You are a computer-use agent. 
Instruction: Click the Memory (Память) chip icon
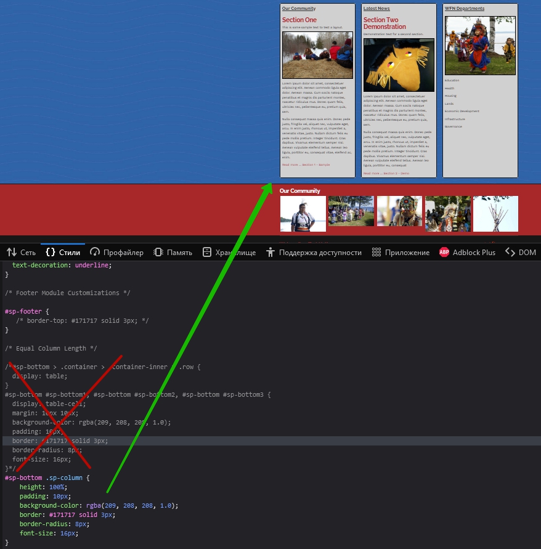click(x=158, y=252)
